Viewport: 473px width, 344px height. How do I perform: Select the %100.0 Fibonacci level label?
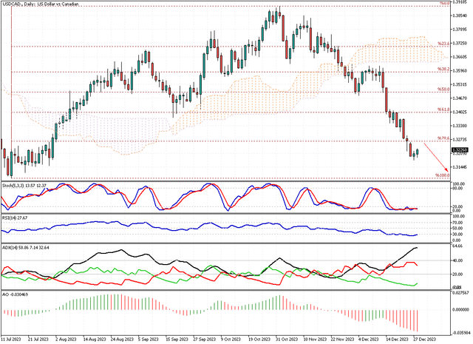pos(442,175)
